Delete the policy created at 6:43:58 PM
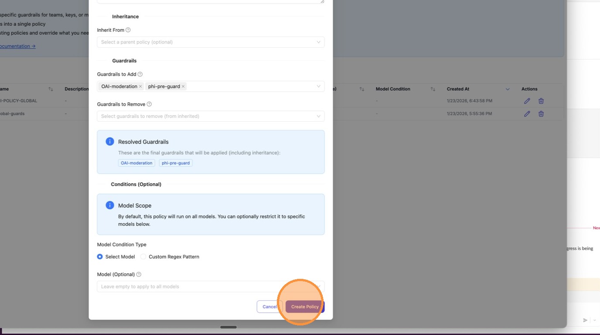This screenshot has height=335, width=600. coord(541,101)
